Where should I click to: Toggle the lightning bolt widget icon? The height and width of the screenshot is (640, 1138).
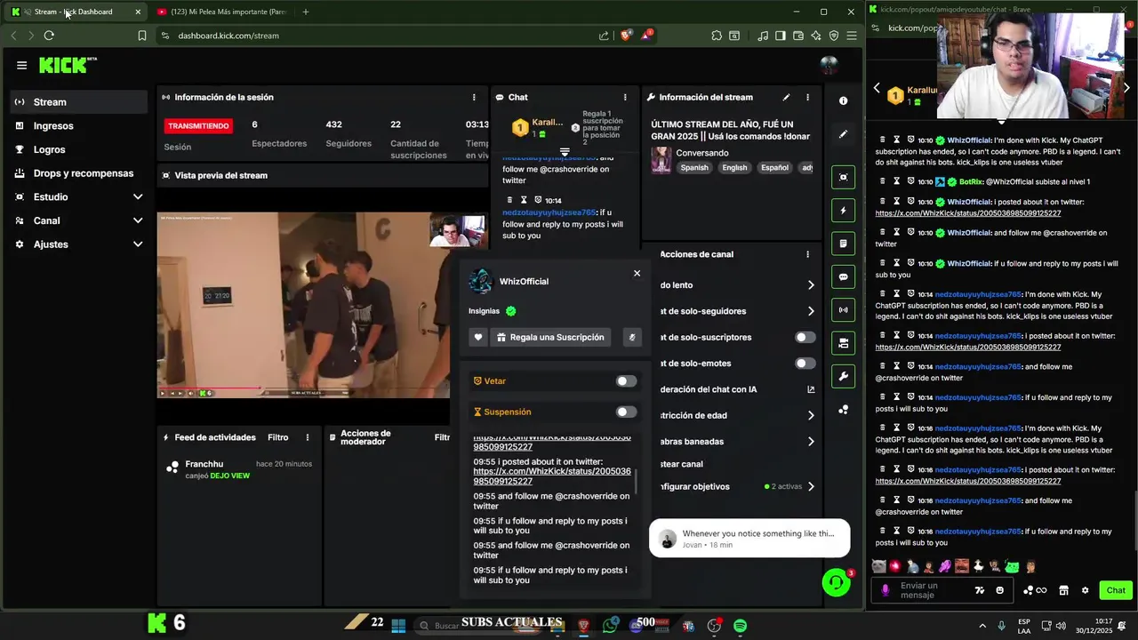pos(843,211)
